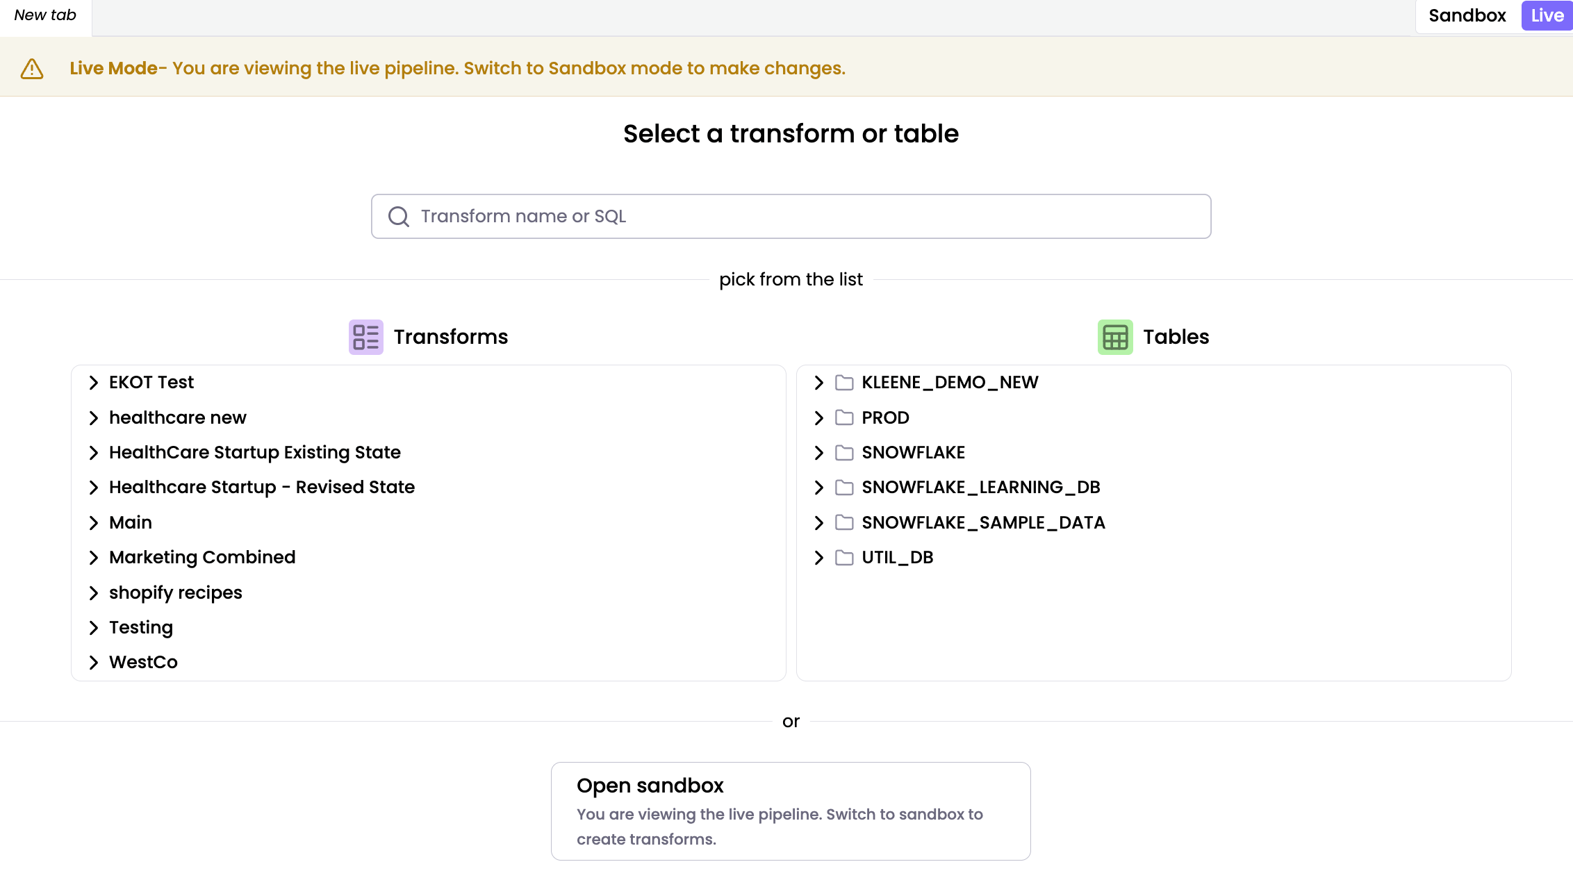The width and height of the screenshot is (1573, 896).
Task: Select the New tab tab
Action: pos(45,15)
